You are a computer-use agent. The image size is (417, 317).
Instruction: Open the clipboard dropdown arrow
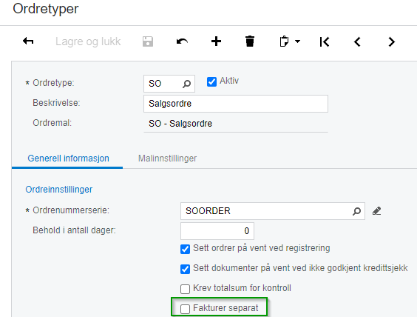pyautogui.click(x=297, y=41)
